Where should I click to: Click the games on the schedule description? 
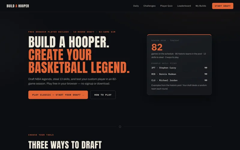click(x=178, y=55)
